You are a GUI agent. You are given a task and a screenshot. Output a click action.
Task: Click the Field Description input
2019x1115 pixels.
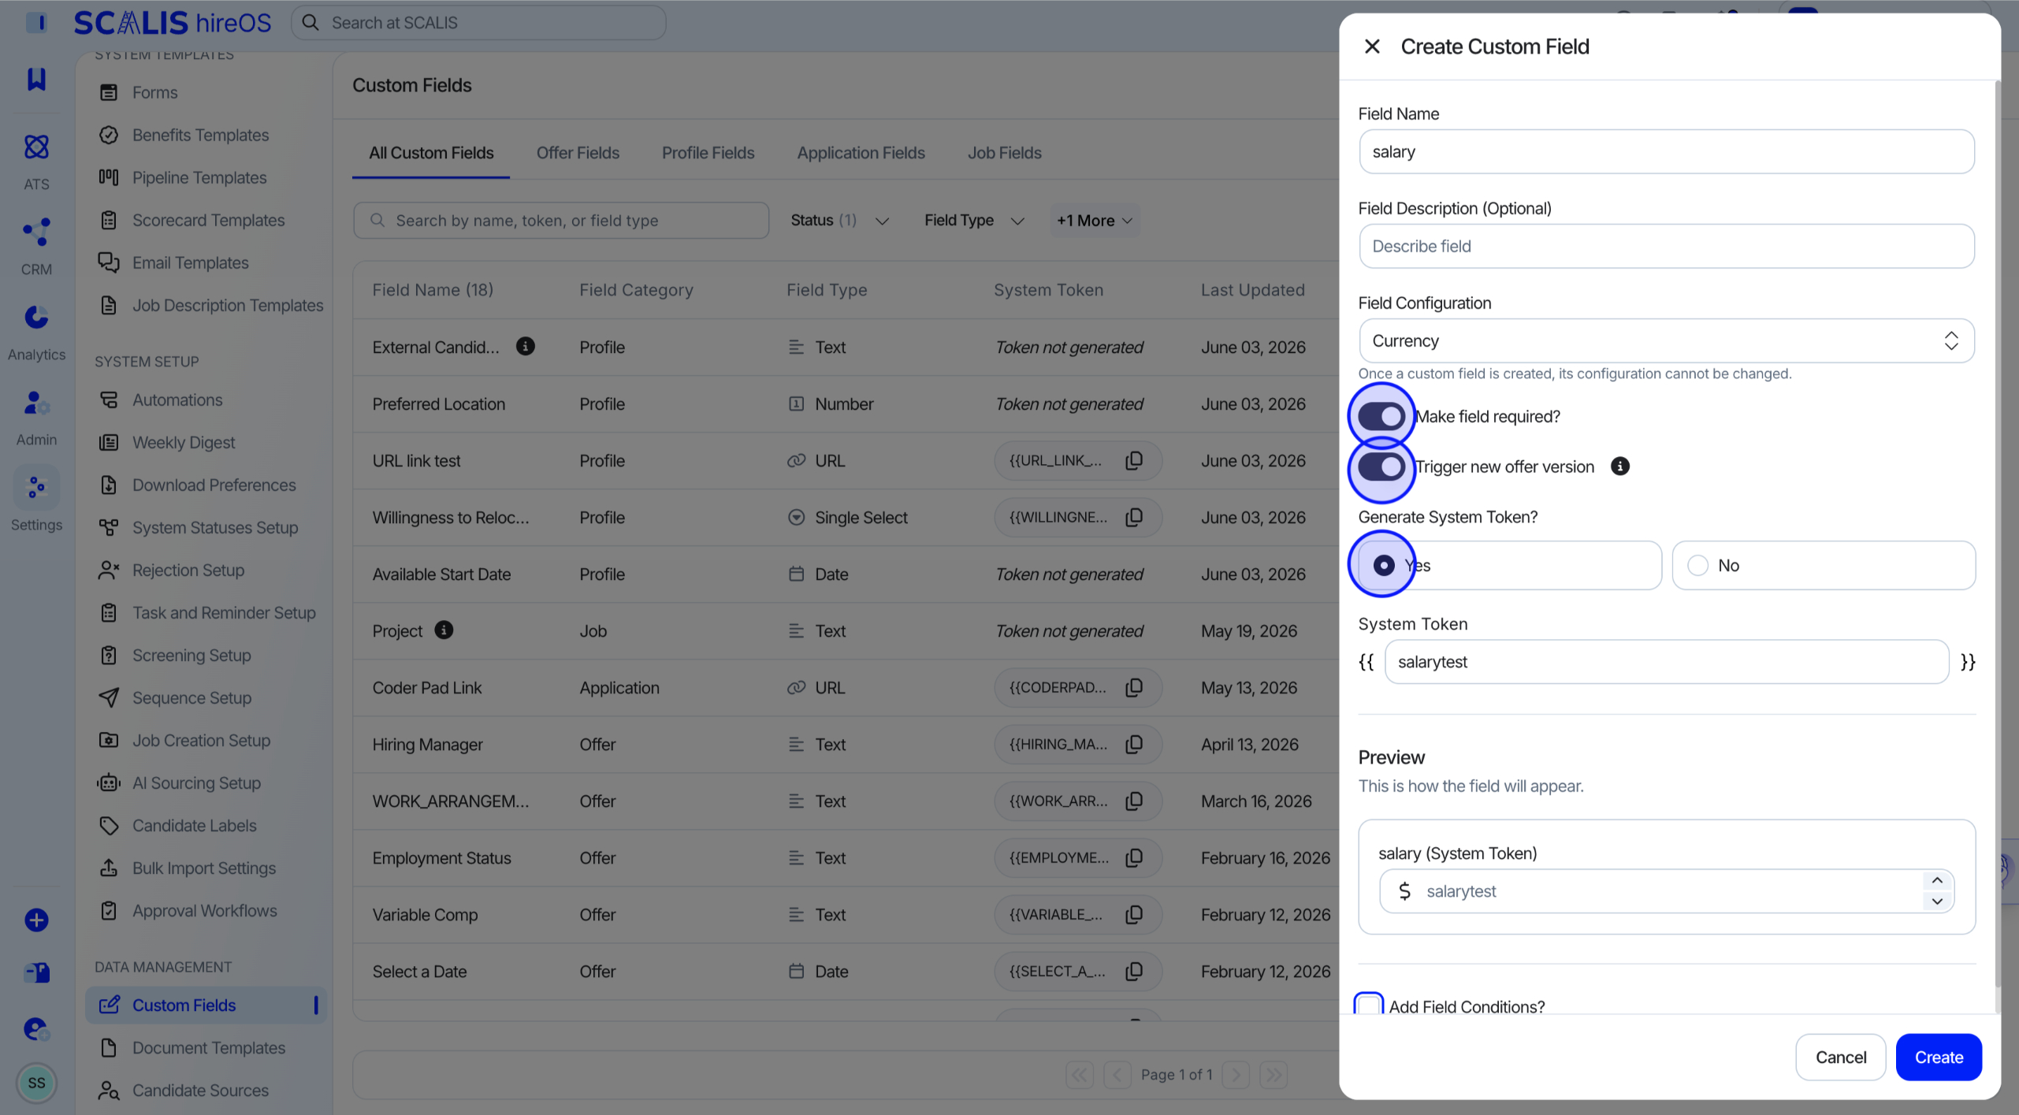coord(1666,246)
